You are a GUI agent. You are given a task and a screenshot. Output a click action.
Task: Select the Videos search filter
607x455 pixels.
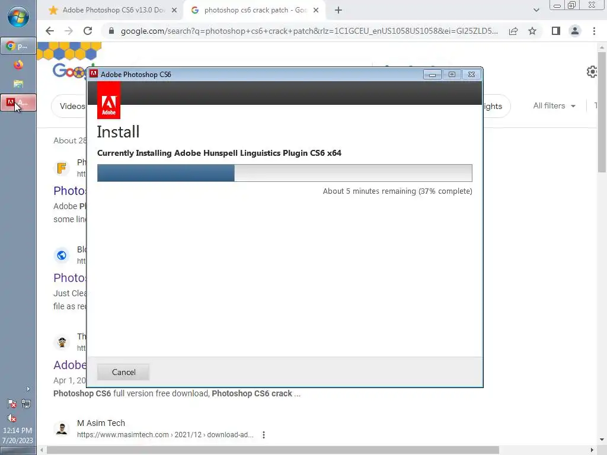pos(72,106)
